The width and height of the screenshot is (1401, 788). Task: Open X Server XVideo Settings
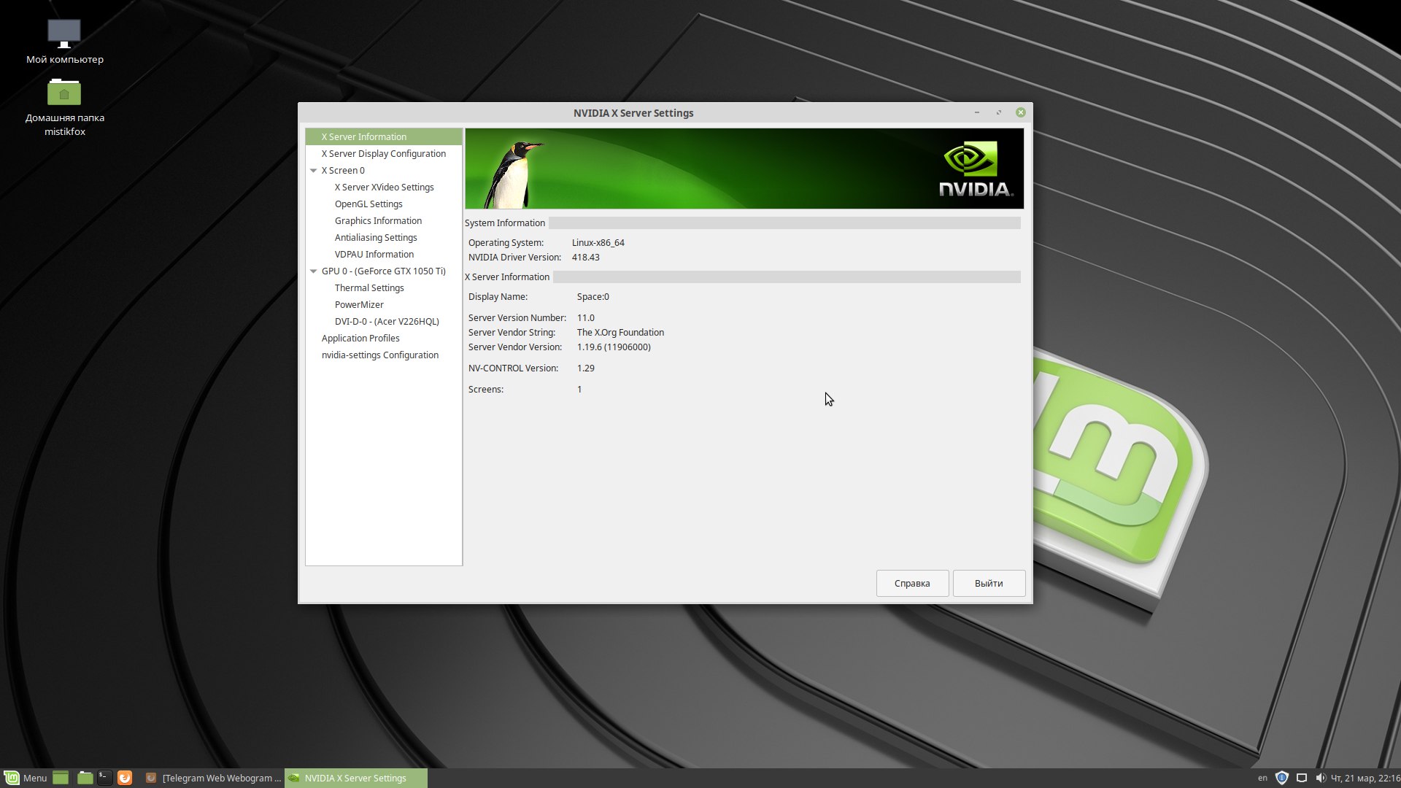[384, 187]
